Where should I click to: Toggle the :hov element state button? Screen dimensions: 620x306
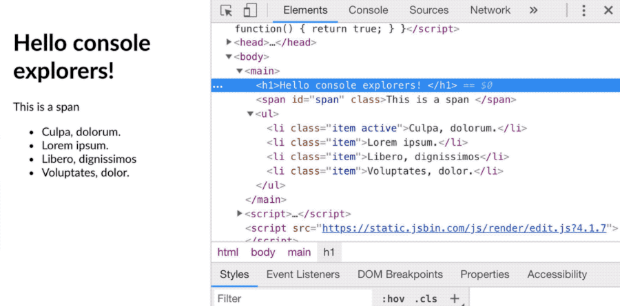391,298
